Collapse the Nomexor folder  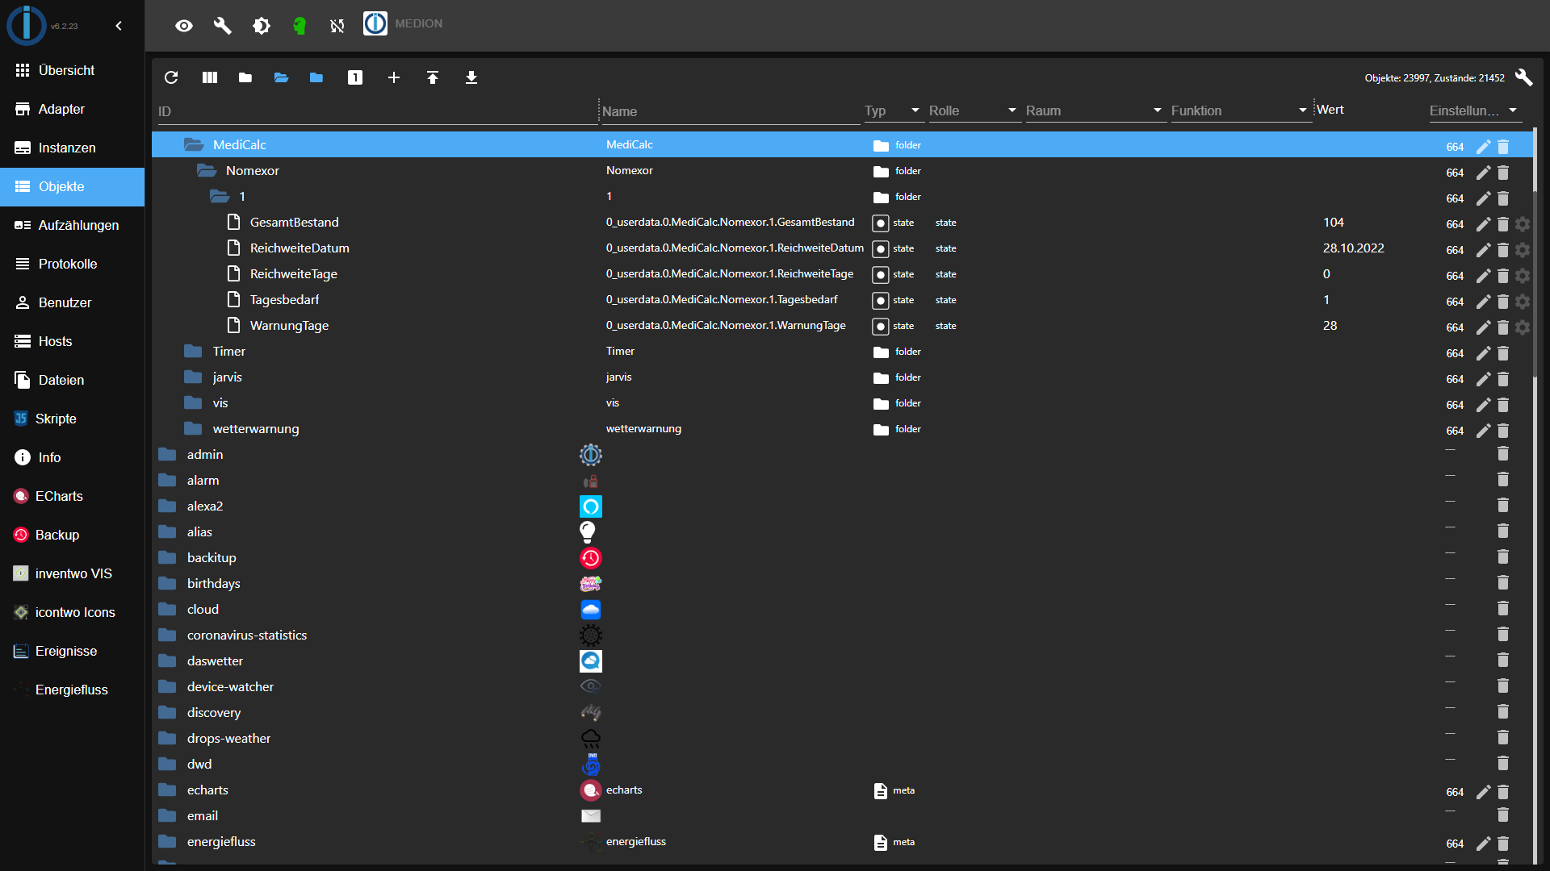point(207,171)
